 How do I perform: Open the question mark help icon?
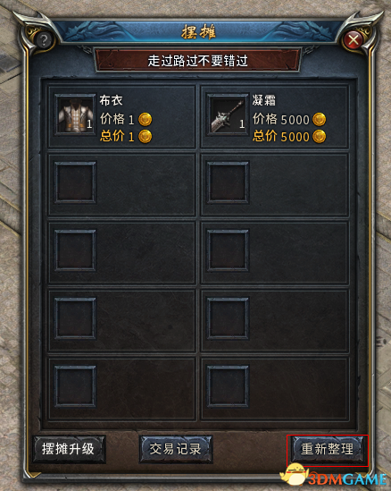[44, 40]
